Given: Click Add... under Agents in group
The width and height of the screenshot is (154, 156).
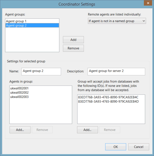Looking at the screenshot, I should [x=20, y=130].
